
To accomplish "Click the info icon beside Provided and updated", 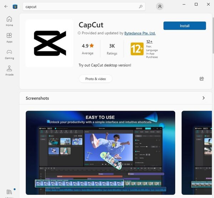I will coord(79,33).
